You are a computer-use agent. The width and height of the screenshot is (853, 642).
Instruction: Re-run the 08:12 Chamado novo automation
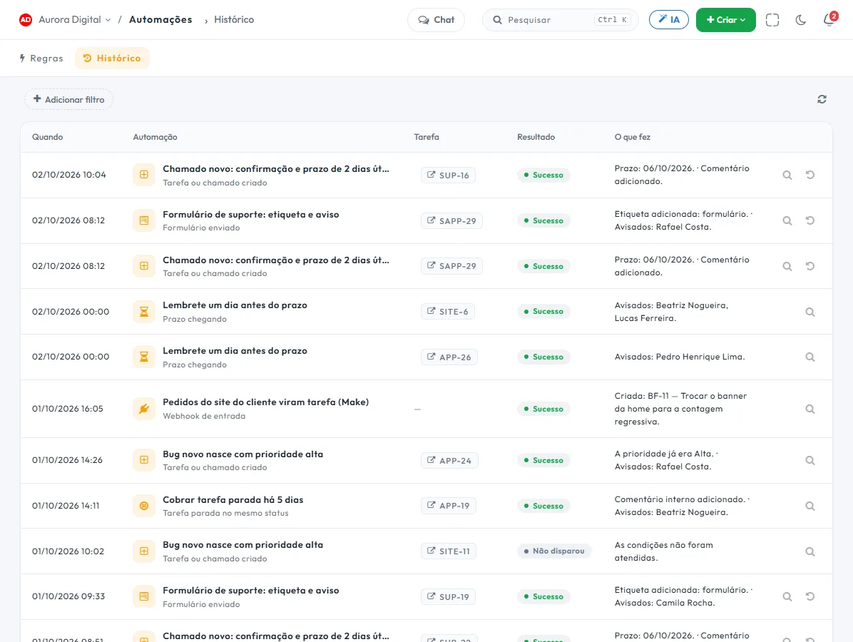(x=810, y=267)
